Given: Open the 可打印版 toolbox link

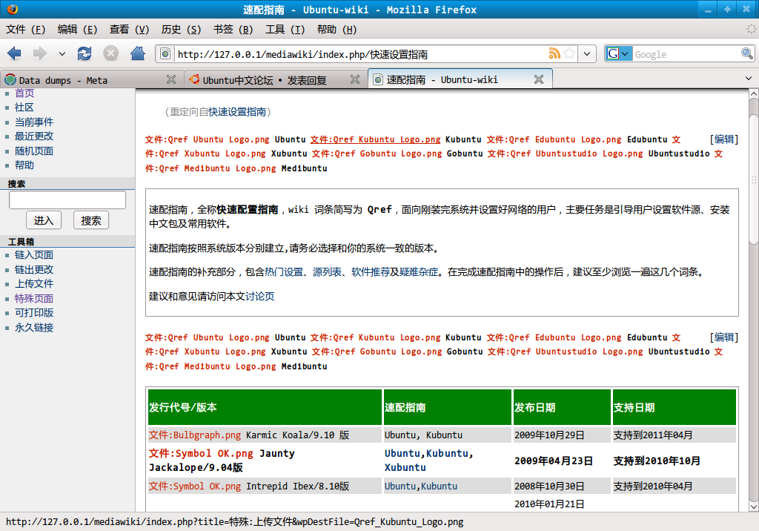Looking at the screenshot, I should pyautogui.click(x=34, y=313).
